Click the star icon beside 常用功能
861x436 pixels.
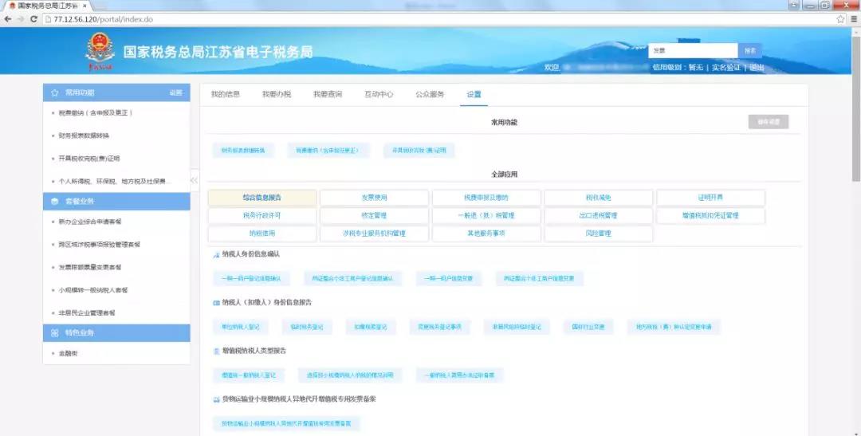[x=54, y=92]
